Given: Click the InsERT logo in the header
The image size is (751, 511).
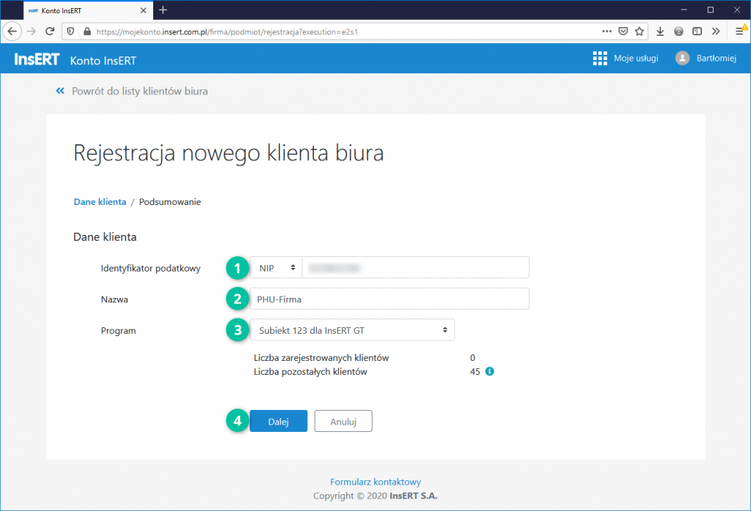Looking at the screenshot, I should [37, 59].
